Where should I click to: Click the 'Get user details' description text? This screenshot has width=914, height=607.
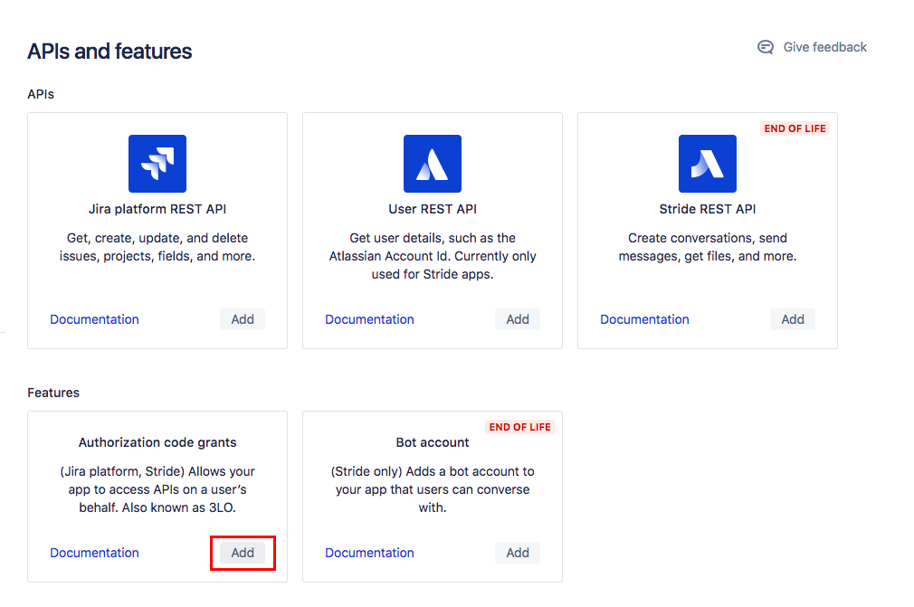tap(433, 256)
